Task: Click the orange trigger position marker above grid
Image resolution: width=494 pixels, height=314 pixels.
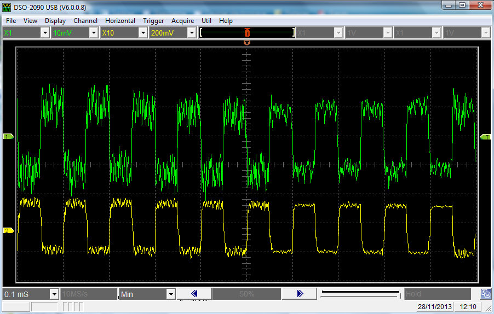Action: [247, 42]
